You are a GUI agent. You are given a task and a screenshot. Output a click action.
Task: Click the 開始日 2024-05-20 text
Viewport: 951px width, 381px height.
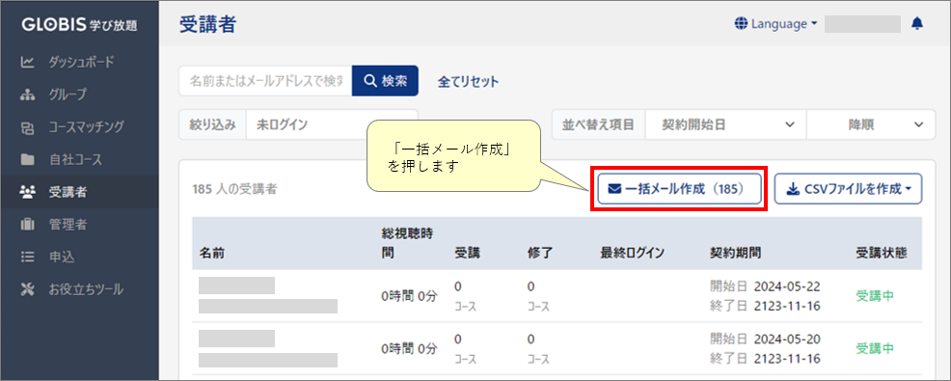(765, 339)
